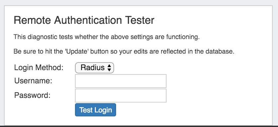Select the Radius text in the combo box

93,68
